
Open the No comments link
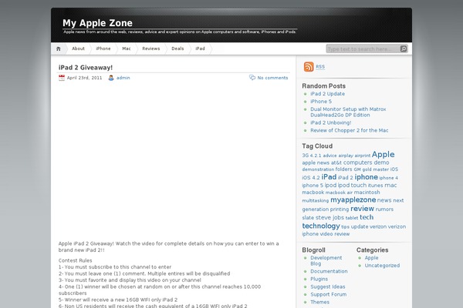[x=272, y=78]
